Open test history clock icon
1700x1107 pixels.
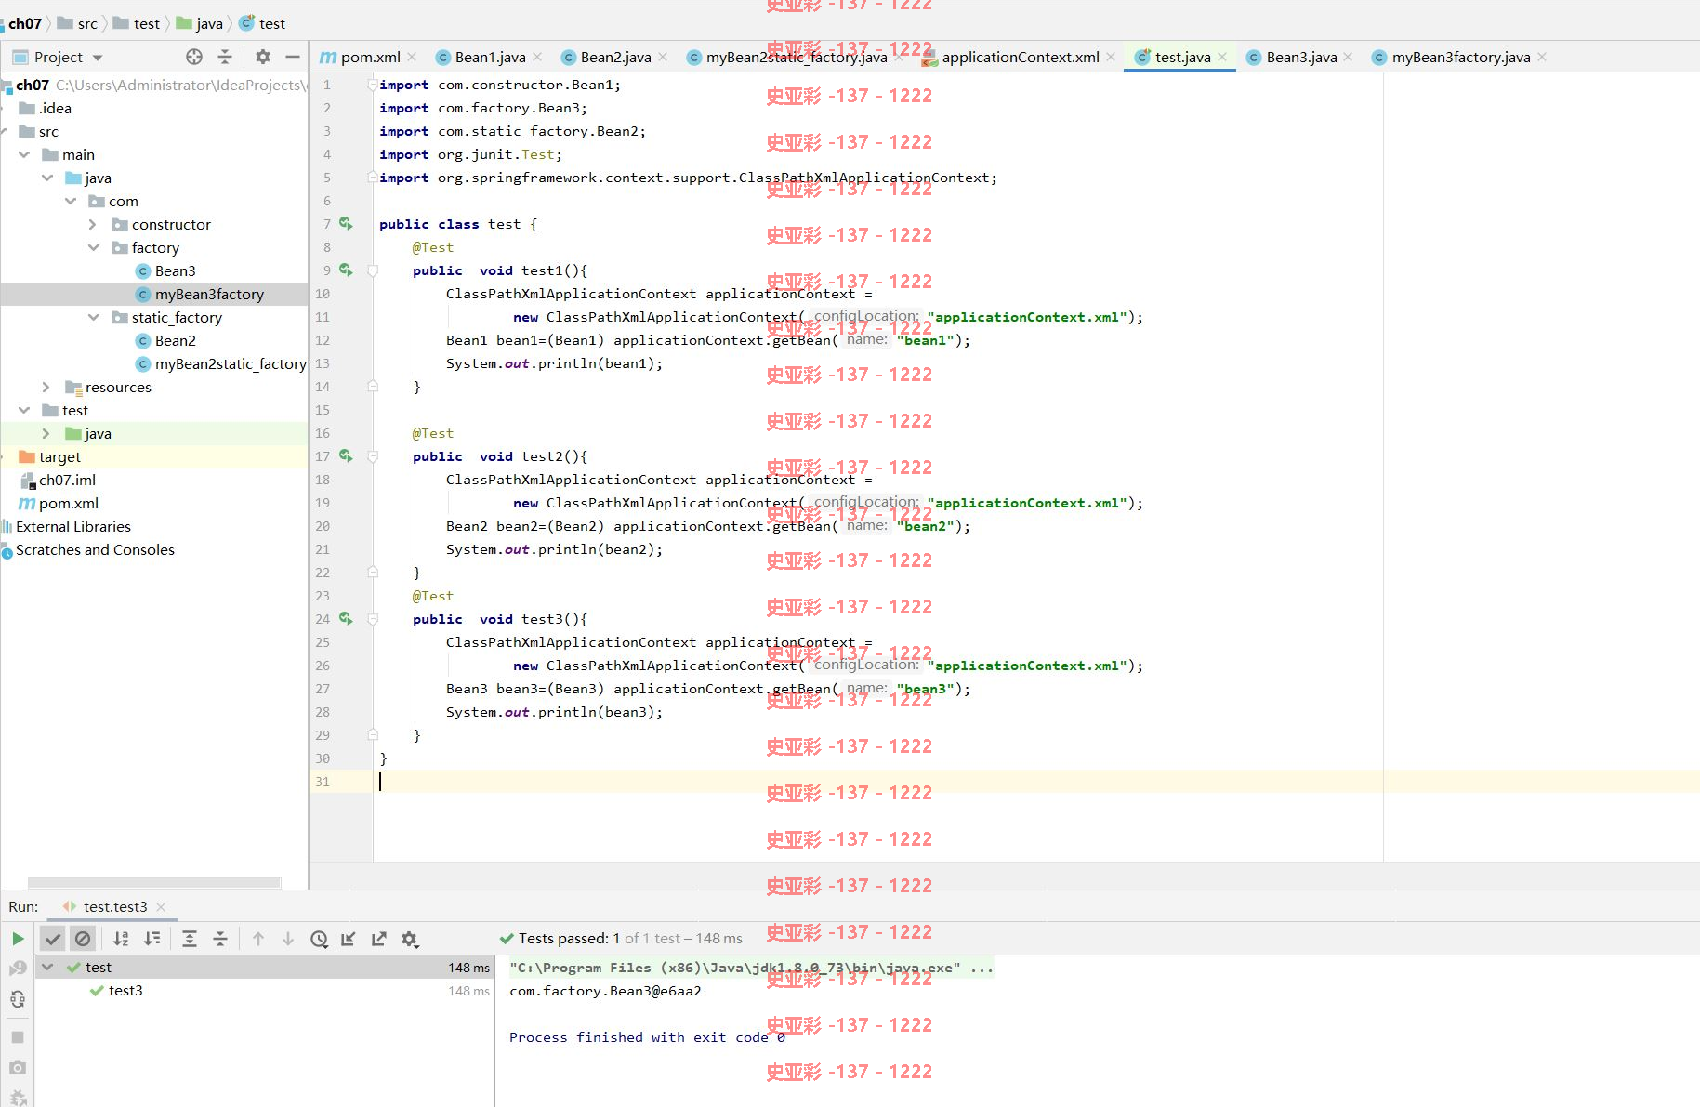pyautogui.click(x=319, y=939)
